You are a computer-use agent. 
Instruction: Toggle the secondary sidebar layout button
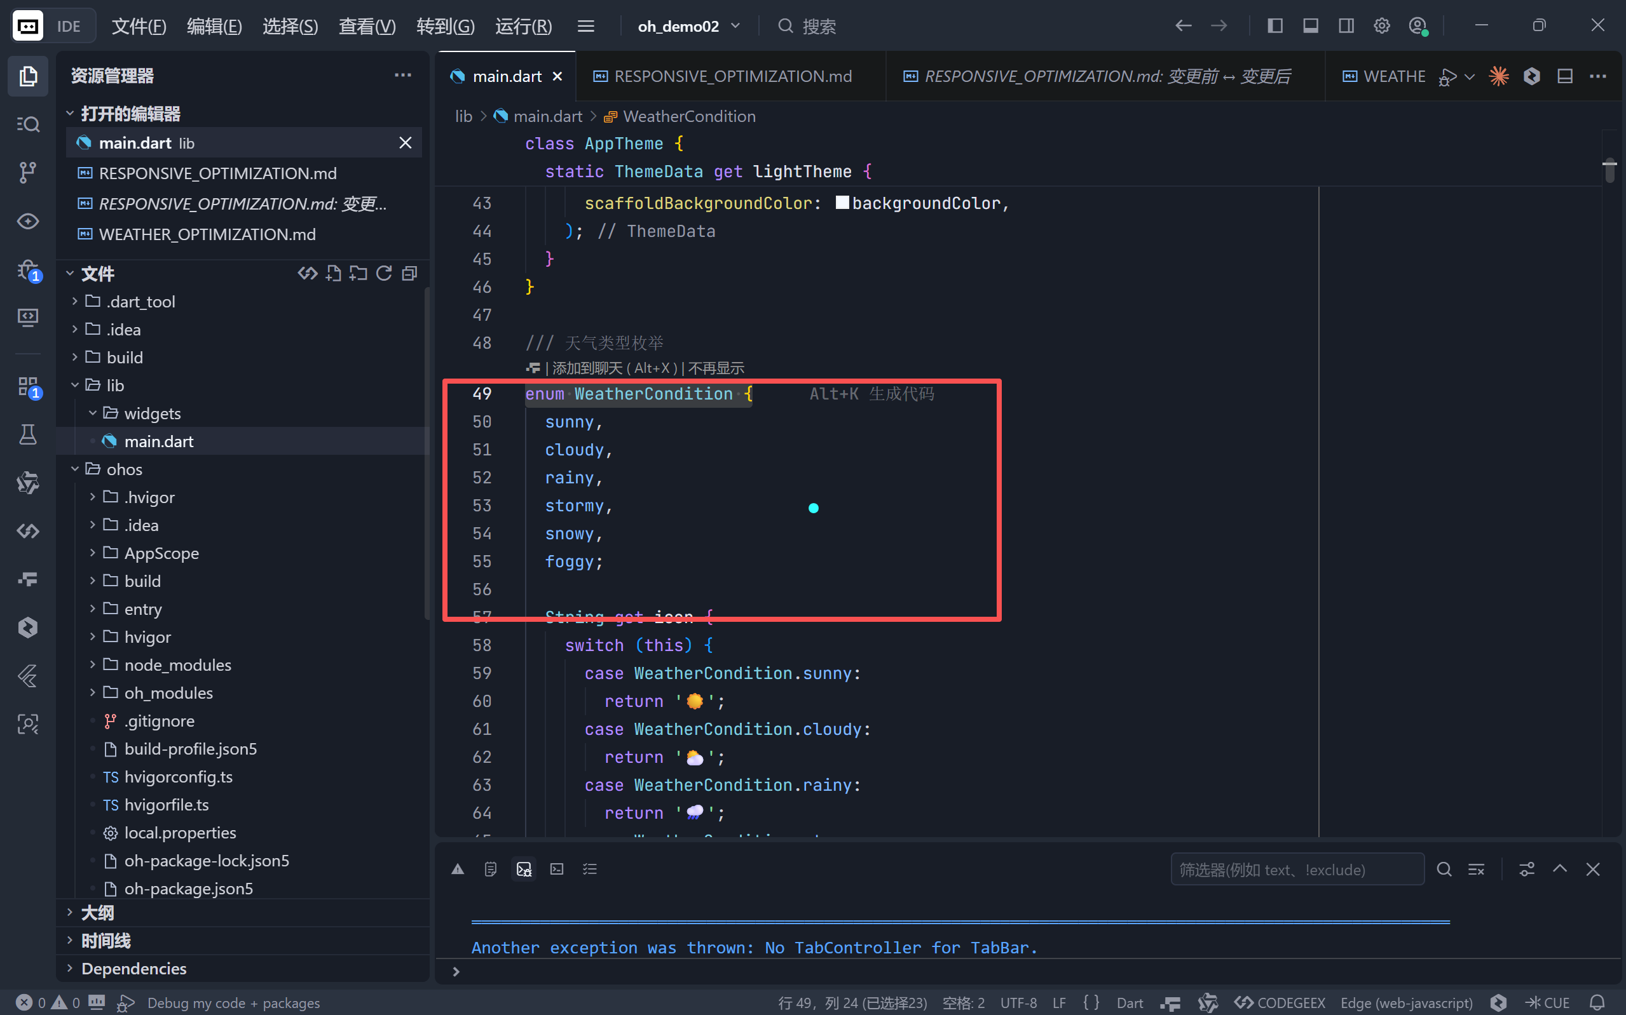click(1346, 25)
